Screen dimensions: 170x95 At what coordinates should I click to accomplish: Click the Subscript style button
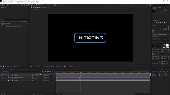click(167, 61)
